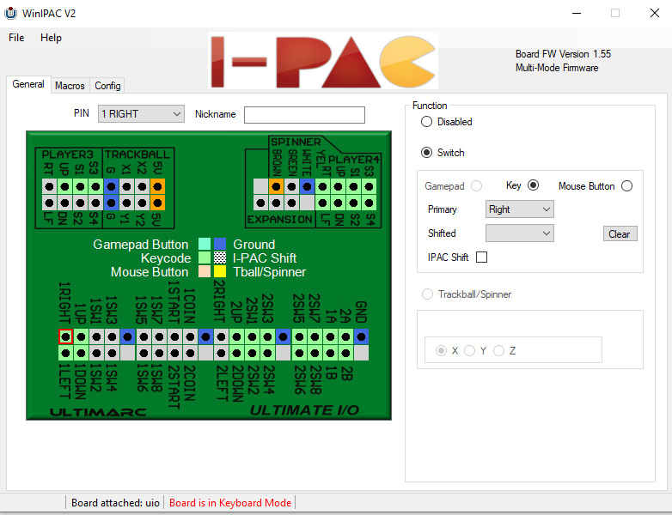Switch to the Macros tab
Screen dimensions: 672x515
(70, 86)
